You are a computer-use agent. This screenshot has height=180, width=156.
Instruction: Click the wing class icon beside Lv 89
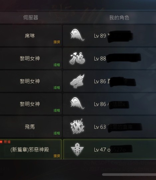pyautogui.click(x=77, y=35)
